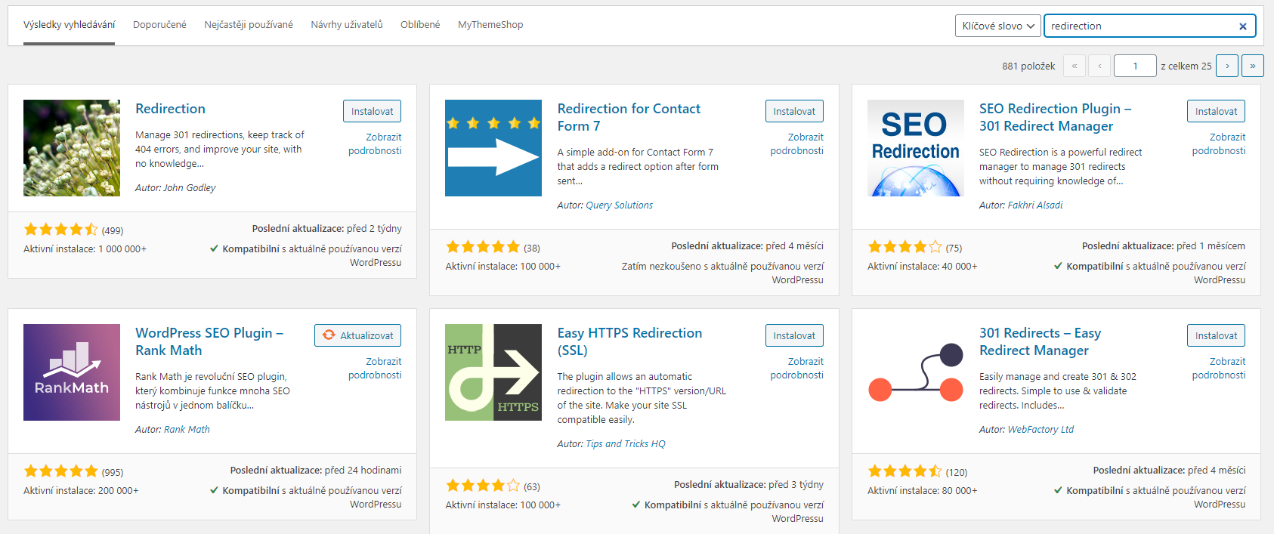This screenshot has height=534, width=1274.
Task: Open author Fakhri Alsadi link
Action: click(x=1035, y=205)
